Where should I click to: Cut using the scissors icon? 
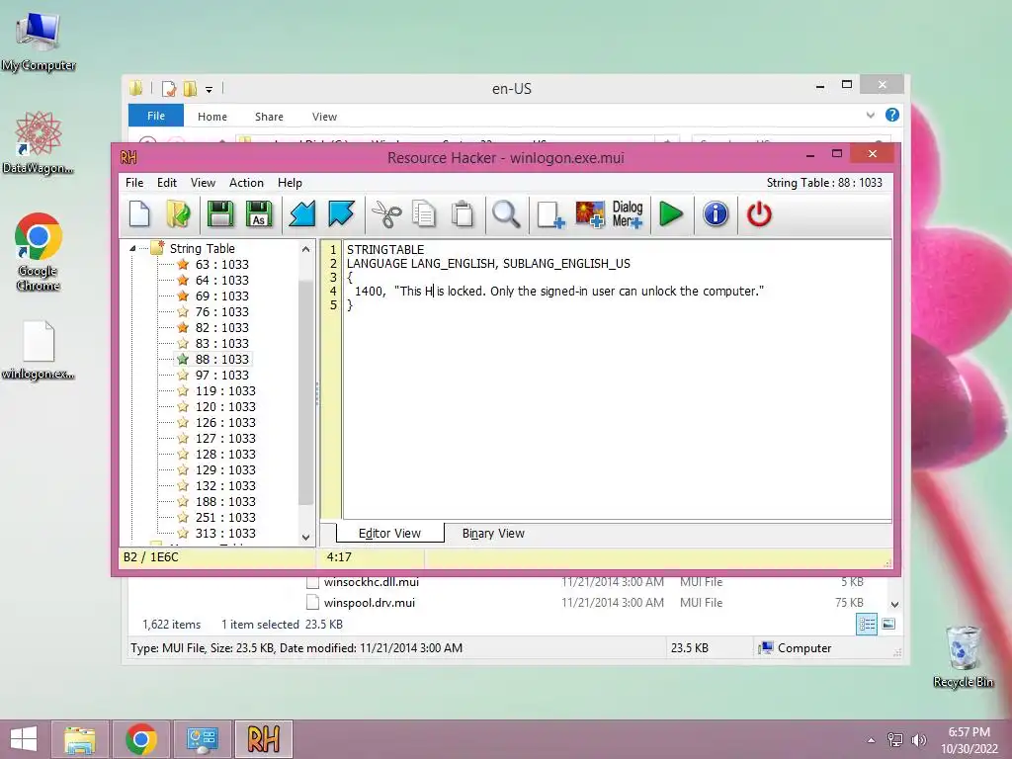coord(386,214)
